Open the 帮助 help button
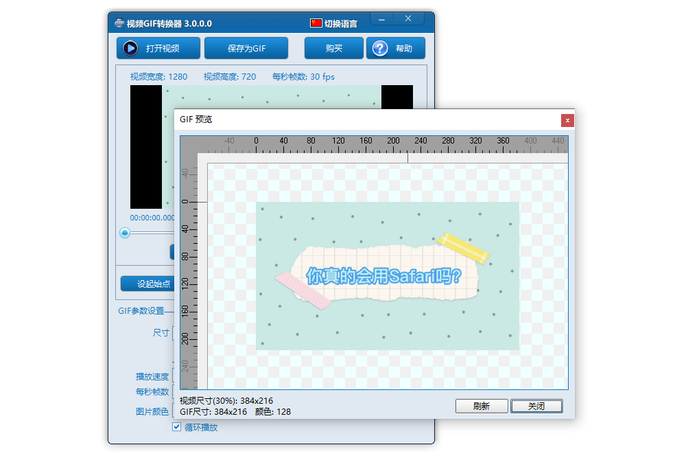This screenshot has width=686, height=458. 396,48
